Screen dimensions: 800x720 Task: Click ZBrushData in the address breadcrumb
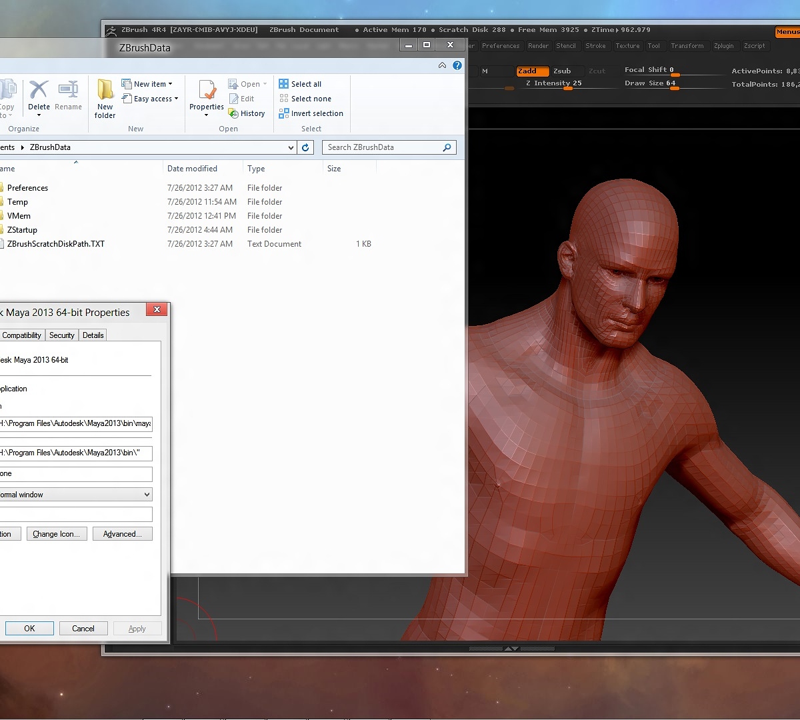coord(50,147)
